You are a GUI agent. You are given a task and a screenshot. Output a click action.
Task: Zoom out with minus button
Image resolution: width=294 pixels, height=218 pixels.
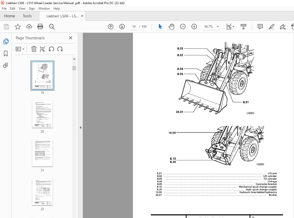click(x=183, y=27)
